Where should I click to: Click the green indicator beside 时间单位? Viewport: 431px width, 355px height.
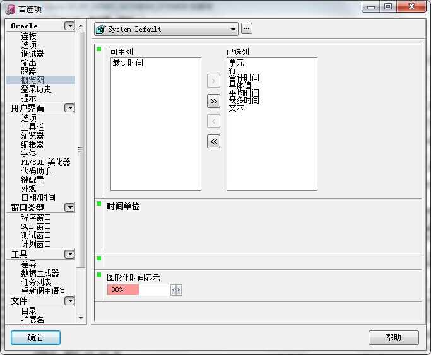98,204
